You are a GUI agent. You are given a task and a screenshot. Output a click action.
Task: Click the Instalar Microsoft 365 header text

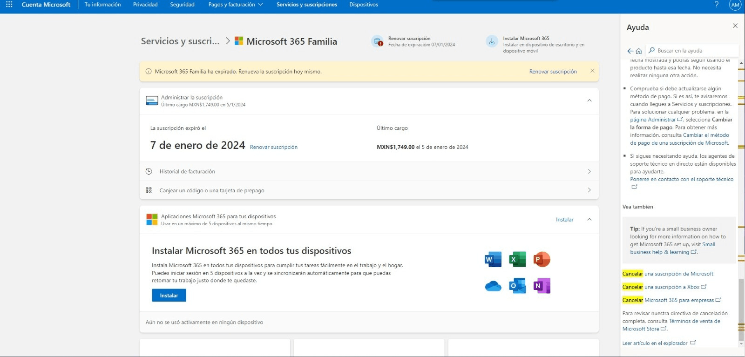click(526, 39)
